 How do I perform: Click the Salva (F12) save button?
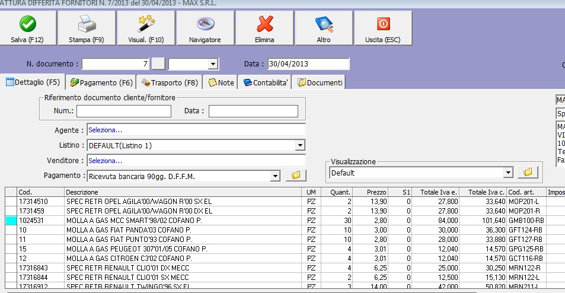tap(27, 28)
